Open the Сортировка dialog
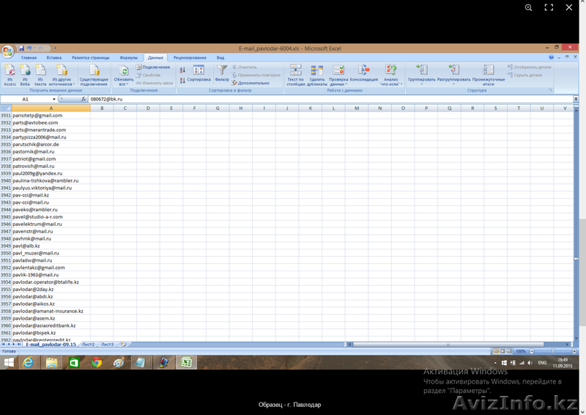Screen dimensions: 586x415 (x=199, y=72)
